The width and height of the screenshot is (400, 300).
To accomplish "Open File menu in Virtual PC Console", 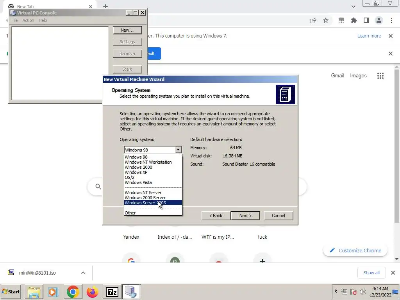I will (x=14, y=20).
